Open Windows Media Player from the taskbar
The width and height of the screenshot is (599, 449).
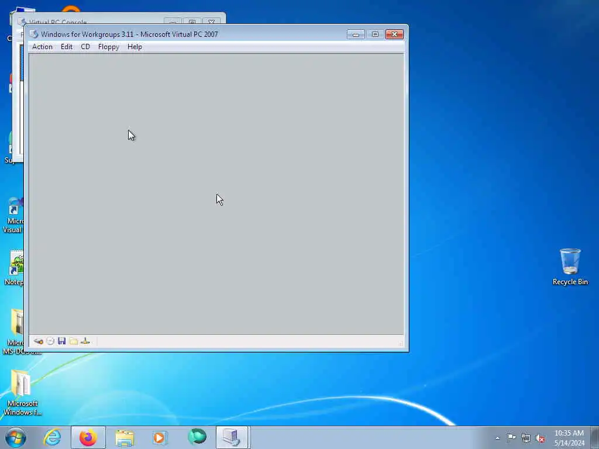coord(160,437)
